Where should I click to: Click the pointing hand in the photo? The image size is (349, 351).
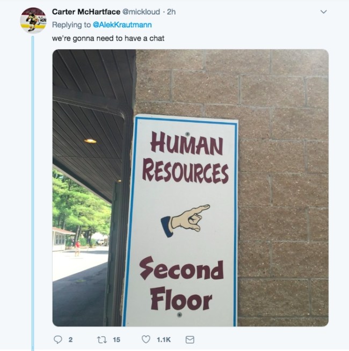[x=185, y=220]
